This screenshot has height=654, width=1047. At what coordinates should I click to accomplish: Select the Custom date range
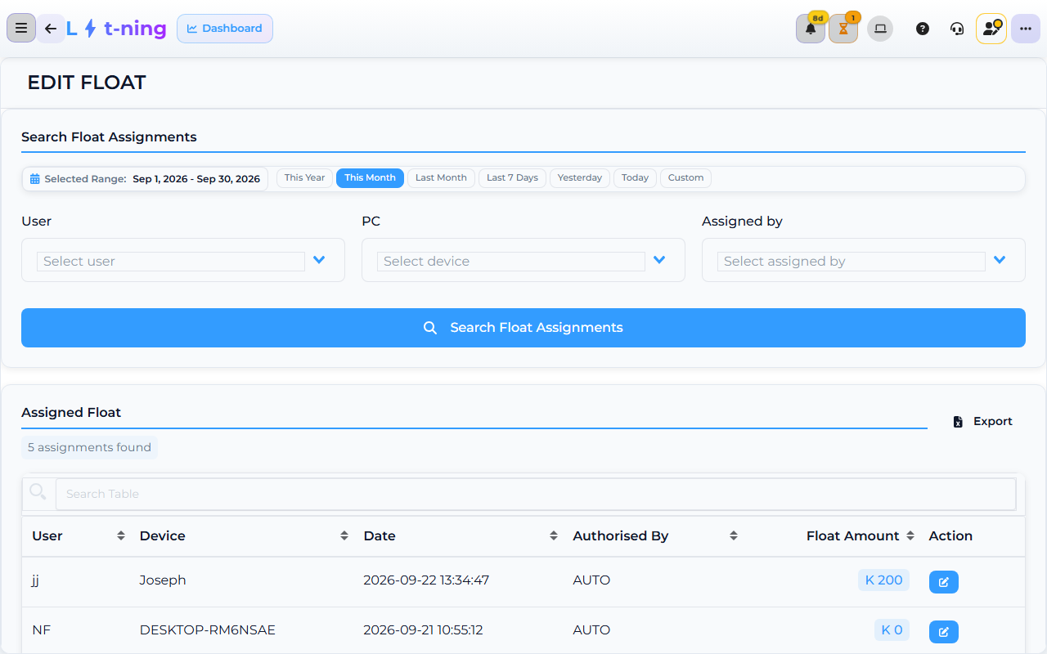(x=685, y=178)
